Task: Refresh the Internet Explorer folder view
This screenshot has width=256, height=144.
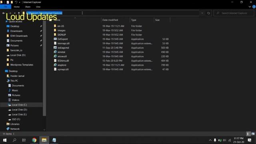Action: [x=209, y=13]
